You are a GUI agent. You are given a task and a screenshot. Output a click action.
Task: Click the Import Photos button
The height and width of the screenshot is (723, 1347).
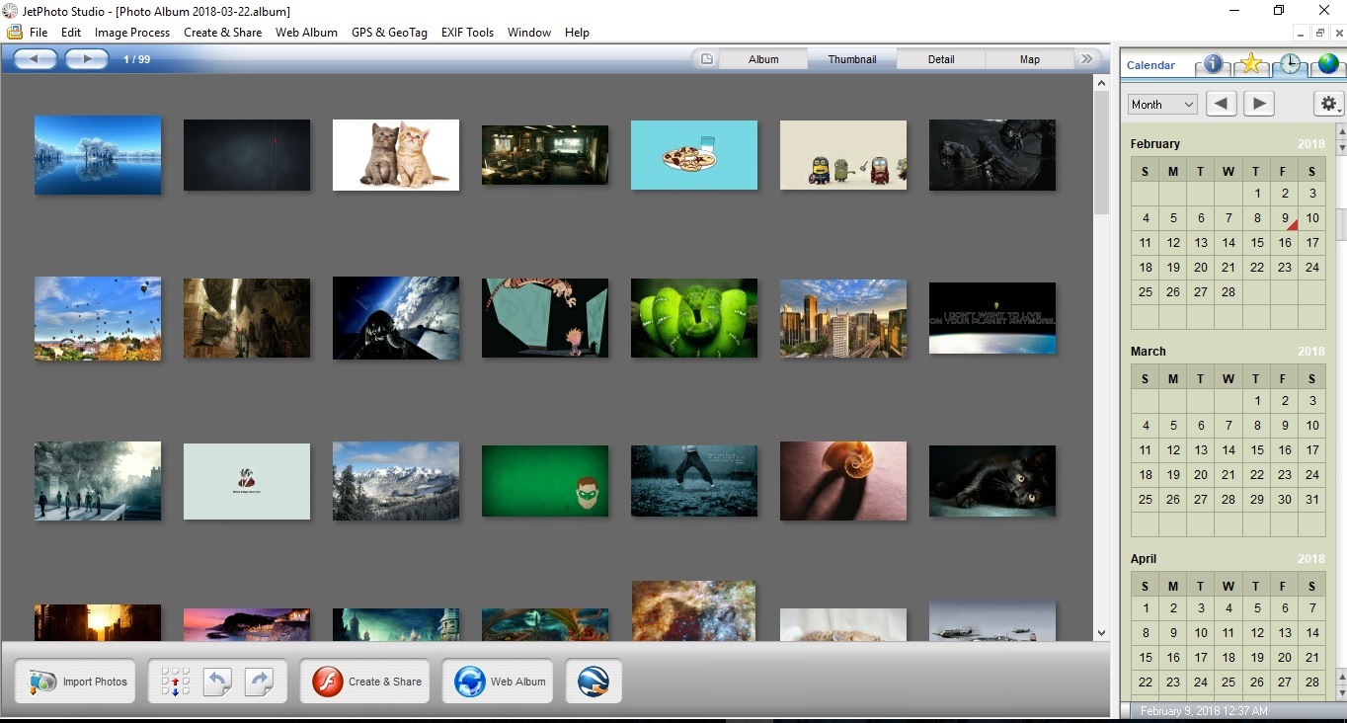point(76,682)
